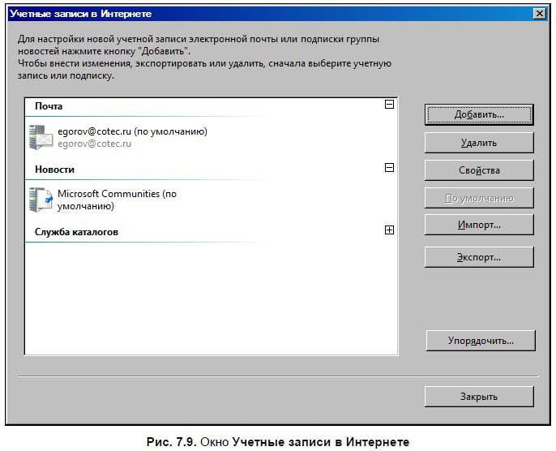
Task: Click the Новости group header
Action: [54, 170]
